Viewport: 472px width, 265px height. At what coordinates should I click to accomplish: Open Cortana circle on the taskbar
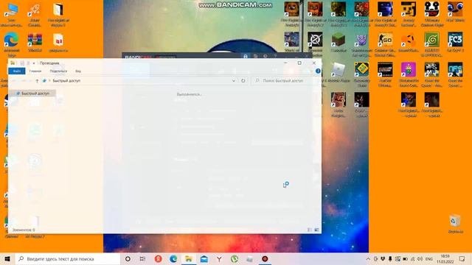(x=128, y=258)
